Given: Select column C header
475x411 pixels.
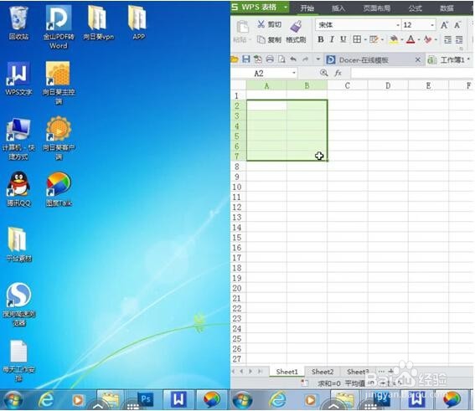Looking at the screenshot, I should point(348,85).
